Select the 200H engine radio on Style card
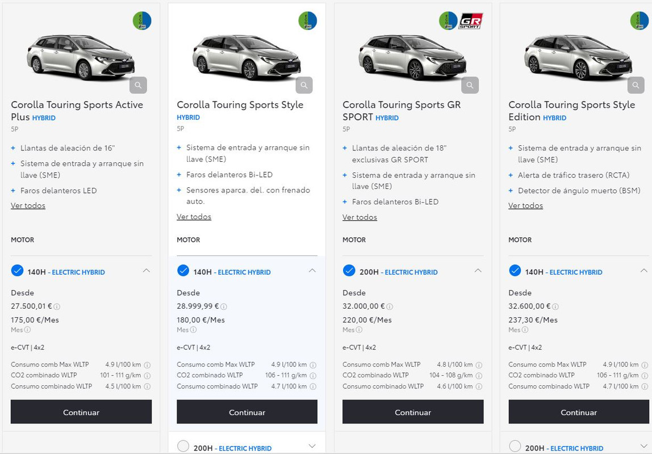The image size is (652, 454). click(x=183, y=446)
